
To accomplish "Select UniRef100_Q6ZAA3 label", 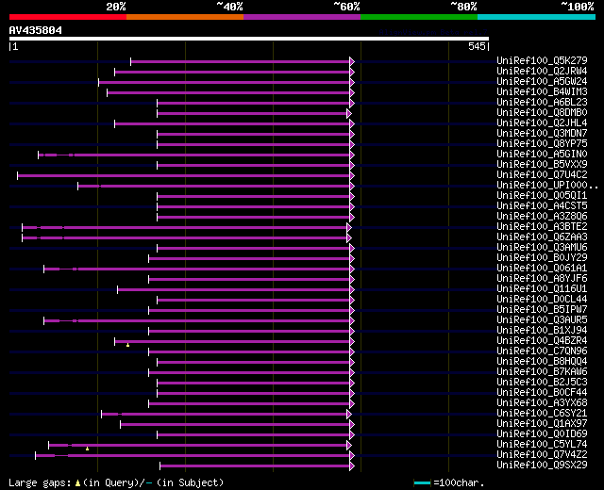I will click(x=542, y=237).
